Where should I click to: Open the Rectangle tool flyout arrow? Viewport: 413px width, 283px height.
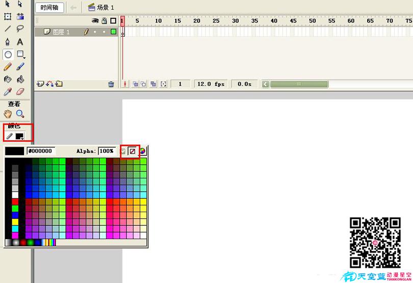pyautogui.click(x=24, y=58)
